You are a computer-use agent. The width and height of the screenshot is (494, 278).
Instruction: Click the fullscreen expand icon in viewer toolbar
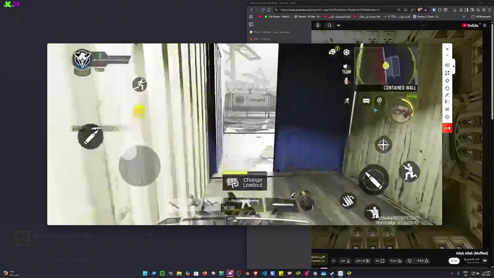coord(447,73)
